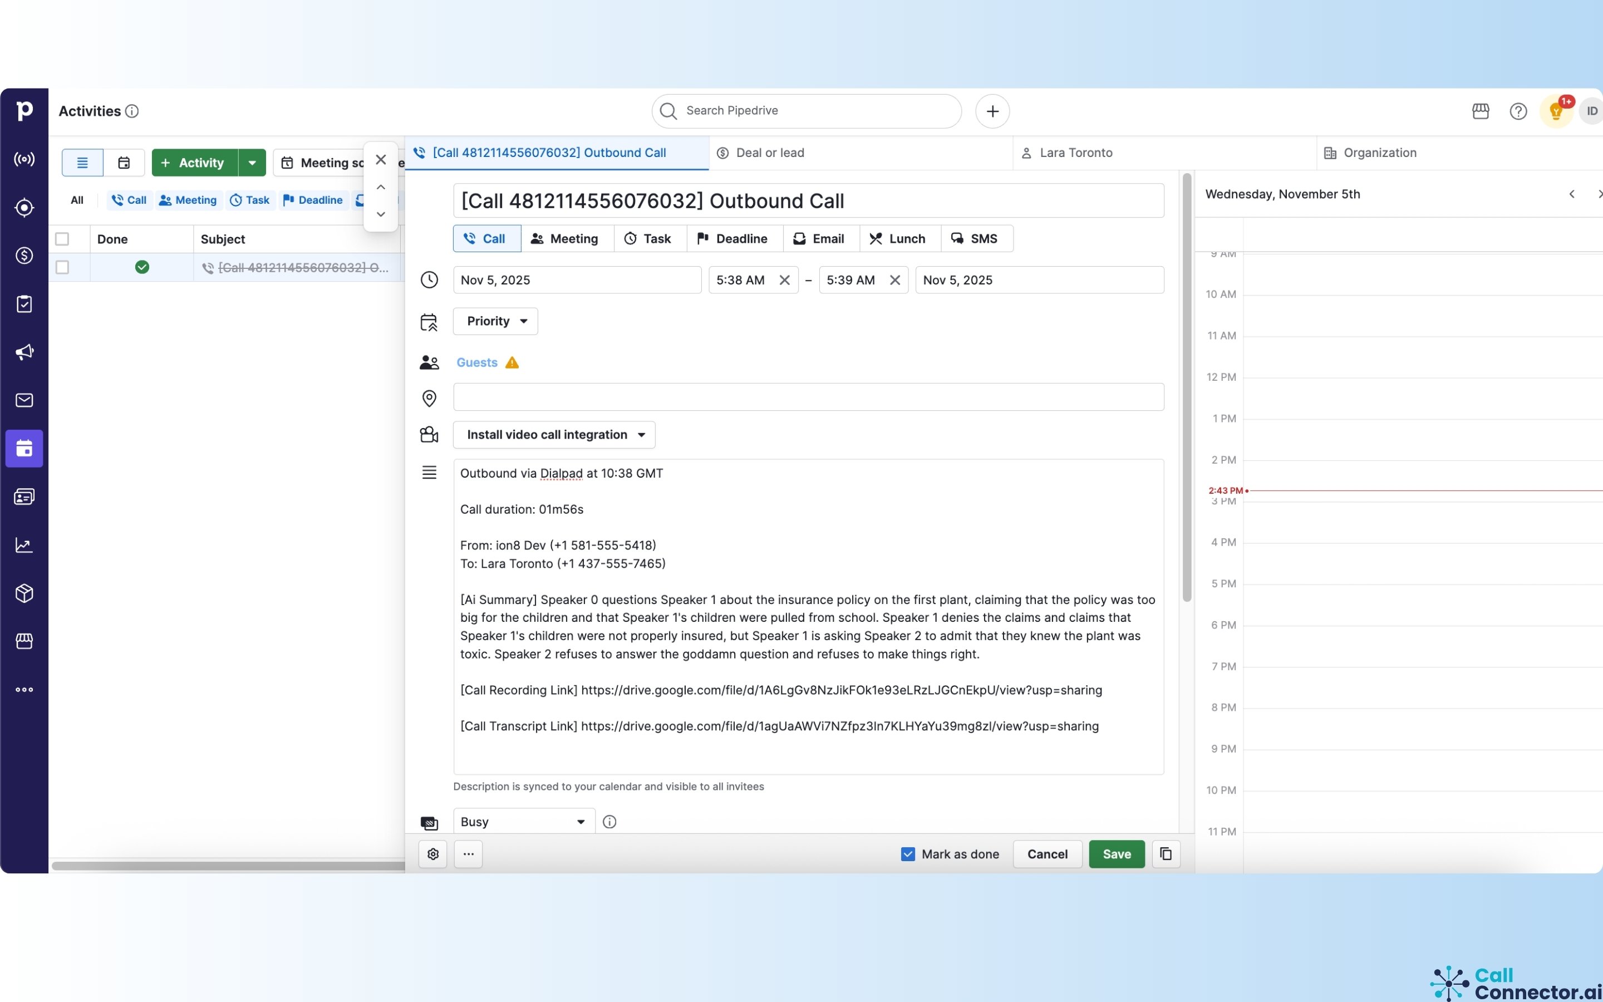Open Products box icon in sidebar
This screenshot has height=1002, width=1603.
[24, 593]
